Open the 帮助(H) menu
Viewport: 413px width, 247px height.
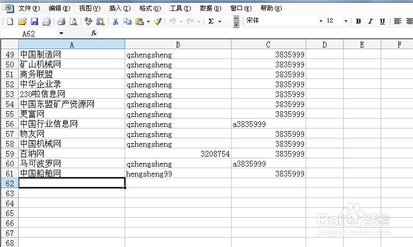[271, 8]
